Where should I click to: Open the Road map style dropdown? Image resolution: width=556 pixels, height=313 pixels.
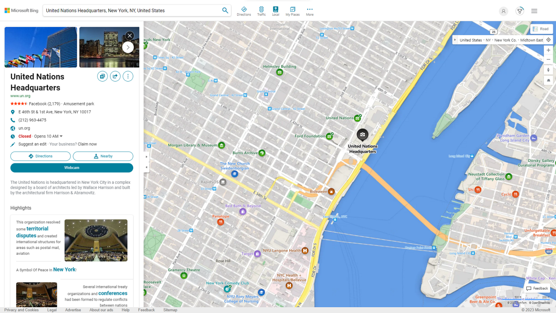click(542, 29)
